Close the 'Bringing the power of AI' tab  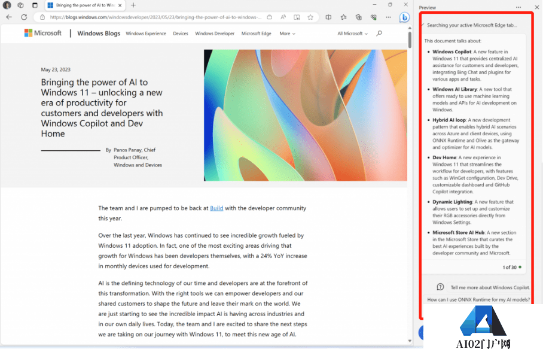pyautogui.click(x=120, y=5)
